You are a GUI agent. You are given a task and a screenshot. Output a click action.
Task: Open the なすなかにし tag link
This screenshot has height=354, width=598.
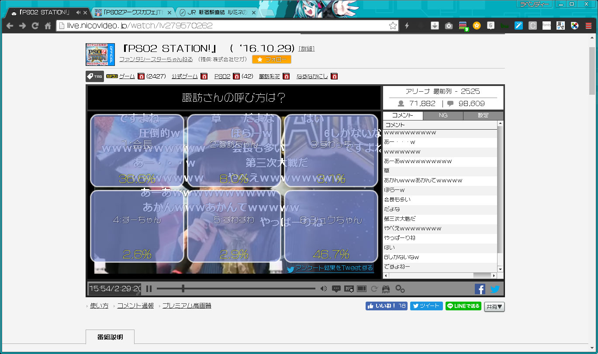[x=312, y=76]
